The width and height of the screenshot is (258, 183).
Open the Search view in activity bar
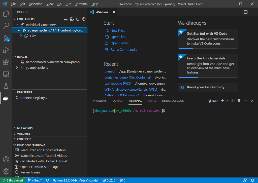6,26
